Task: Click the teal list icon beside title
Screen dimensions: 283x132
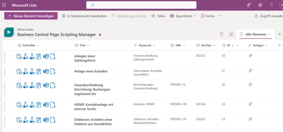Action: click(x=9, y=32)
